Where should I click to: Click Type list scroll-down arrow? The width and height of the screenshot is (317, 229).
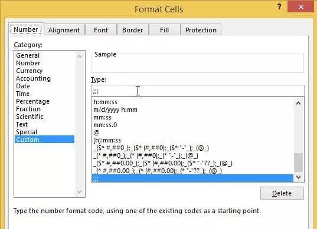tap(298, 177)
